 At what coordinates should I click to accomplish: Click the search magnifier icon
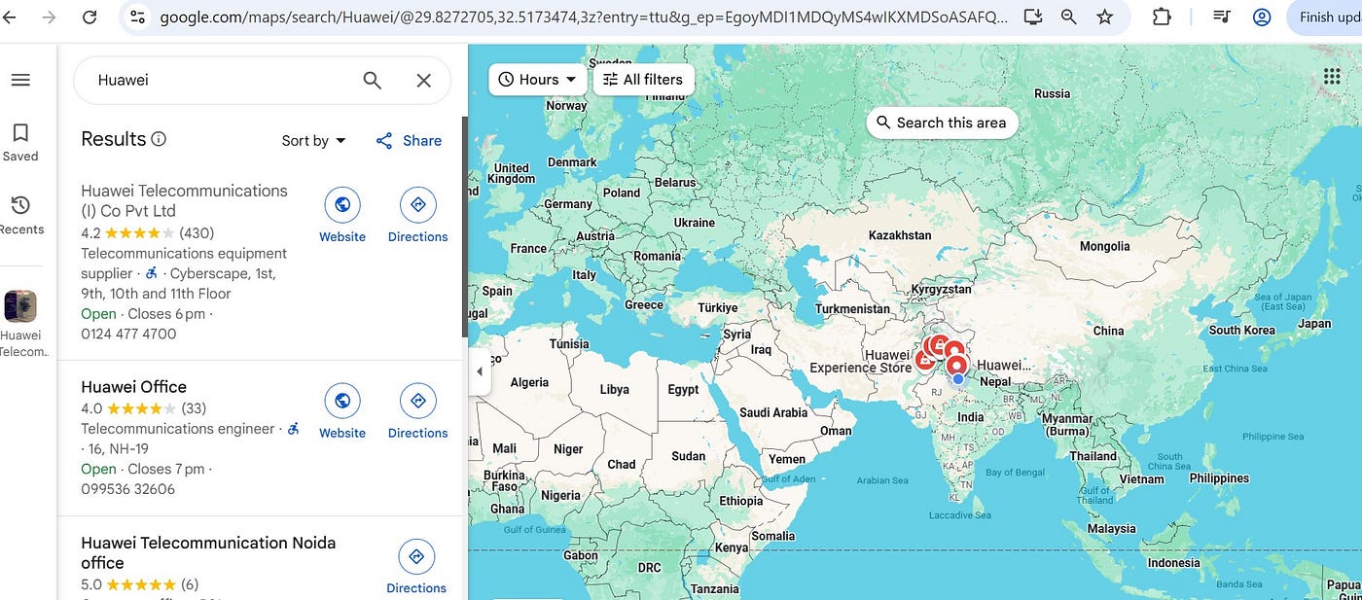click(x=372, y=81)
